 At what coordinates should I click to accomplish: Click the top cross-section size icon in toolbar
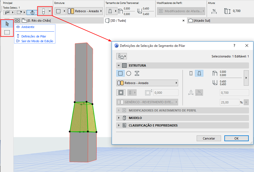tap(120, 11)
